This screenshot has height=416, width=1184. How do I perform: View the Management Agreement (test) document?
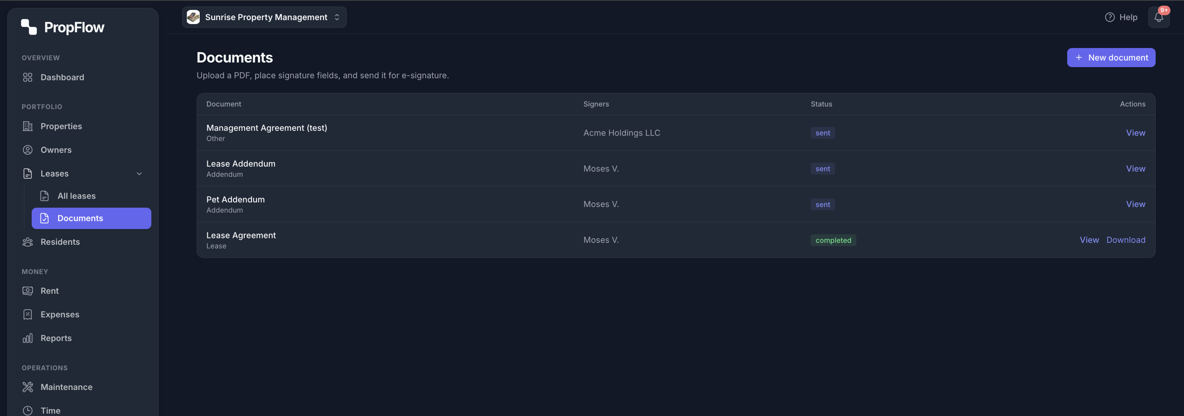[x=1136, y=133]
